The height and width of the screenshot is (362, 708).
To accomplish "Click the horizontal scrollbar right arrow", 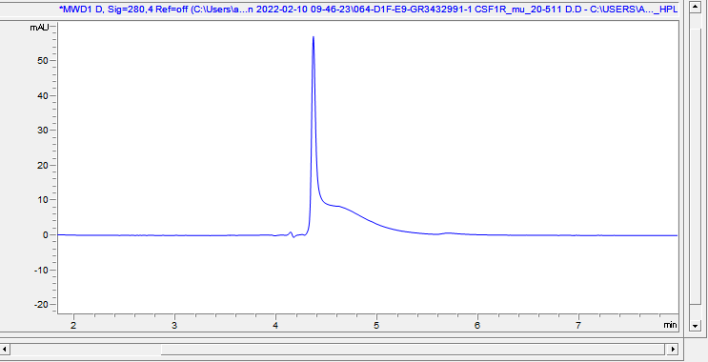I will tap(673, 349).
